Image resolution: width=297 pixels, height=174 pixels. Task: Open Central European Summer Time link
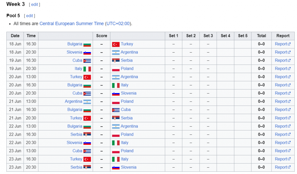click(72, 24)
